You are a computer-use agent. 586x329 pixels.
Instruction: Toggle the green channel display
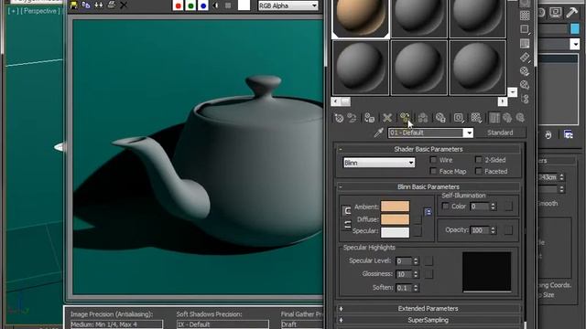(190, 5)
